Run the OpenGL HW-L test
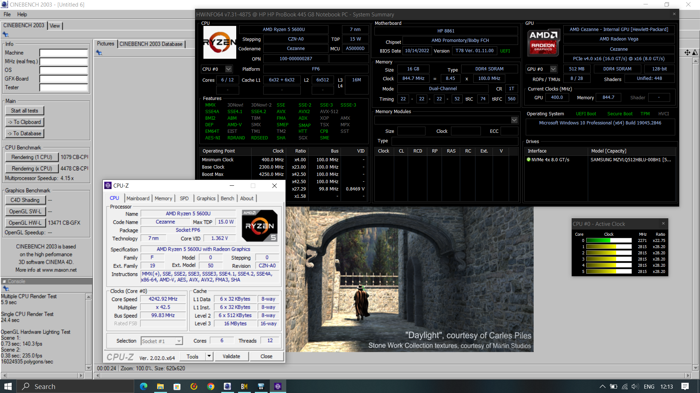Image resolution: width=700 pixels, height=393 pixels. click(25, 223)
